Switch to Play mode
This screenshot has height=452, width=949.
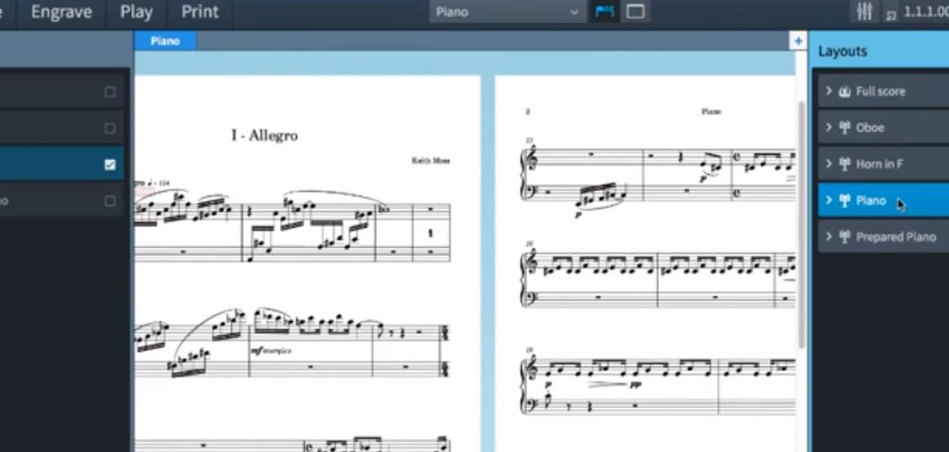[x=136, y=12]
